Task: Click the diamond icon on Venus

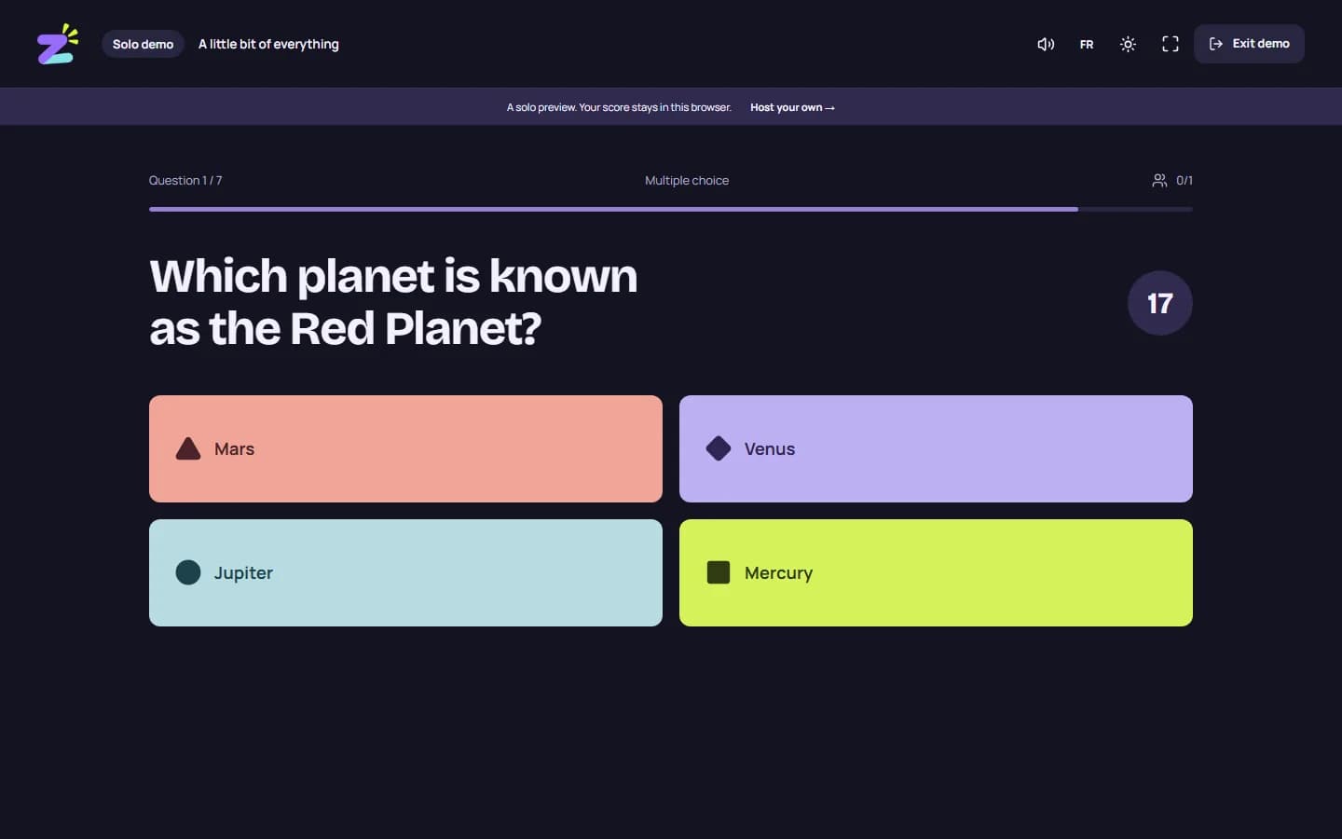Action: click(719, 448)
